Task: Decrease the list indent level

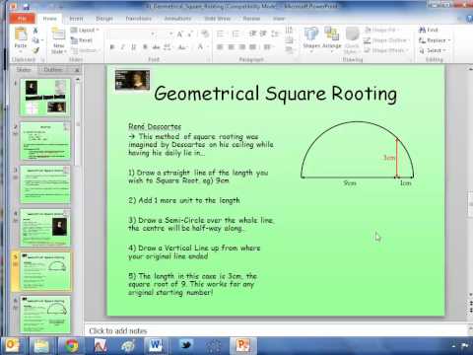Action: (252, 34)
